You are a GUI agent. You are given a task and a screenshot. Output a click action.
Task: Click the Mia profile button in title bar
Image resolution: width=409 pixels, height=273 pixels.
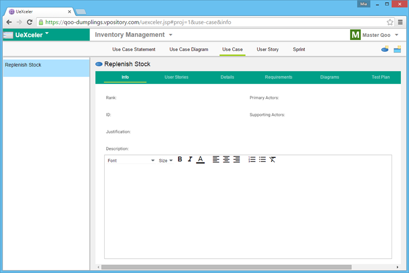[363, 4]
